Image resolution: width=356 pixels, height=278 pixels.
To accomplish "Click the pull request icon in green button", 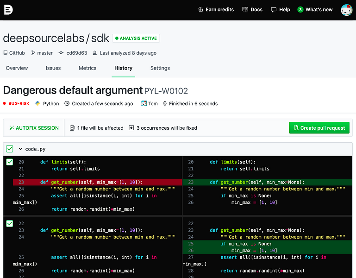I will pyautogui.click(x=296, y=128).
